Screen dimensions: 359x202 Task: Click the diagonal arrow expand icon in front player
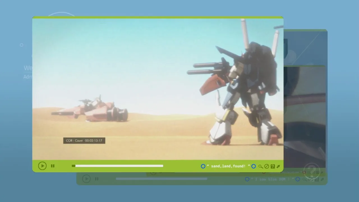[278, 166]
